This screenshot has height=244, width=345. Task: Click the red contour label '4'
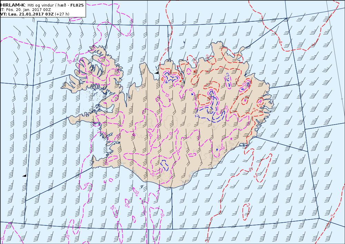click(x=280, y=42)
